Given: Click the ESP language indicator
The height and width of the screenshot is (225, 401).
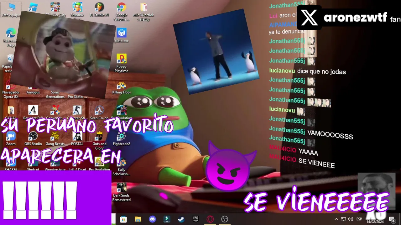Looking at the screenshot, I should (359, 219).
